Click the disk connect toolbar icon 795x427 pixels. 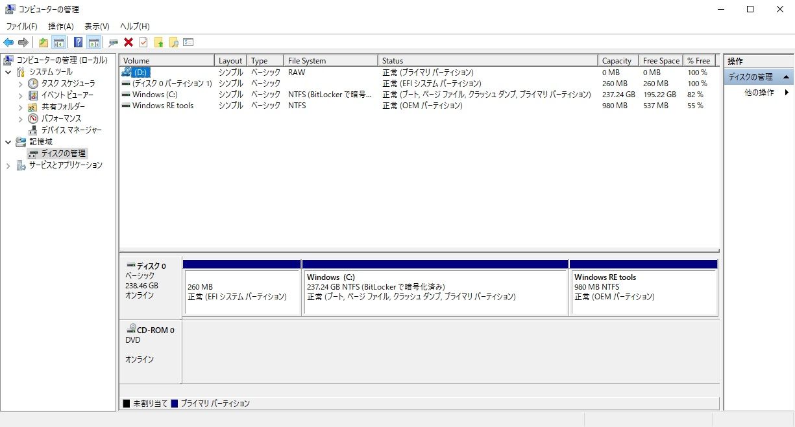click(113, 43)
